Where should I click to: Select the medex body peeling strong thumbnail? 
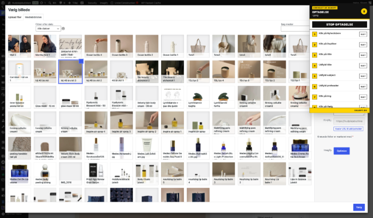click(45, 174)
